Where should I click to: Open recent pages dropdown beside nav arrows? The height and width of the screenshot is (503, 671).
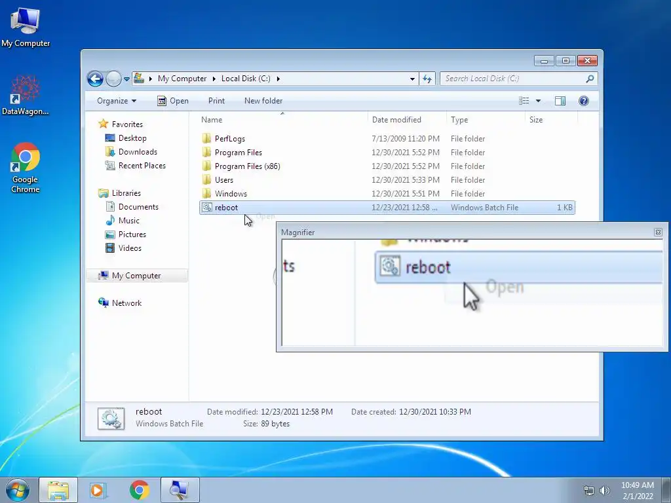pos(126,79)
